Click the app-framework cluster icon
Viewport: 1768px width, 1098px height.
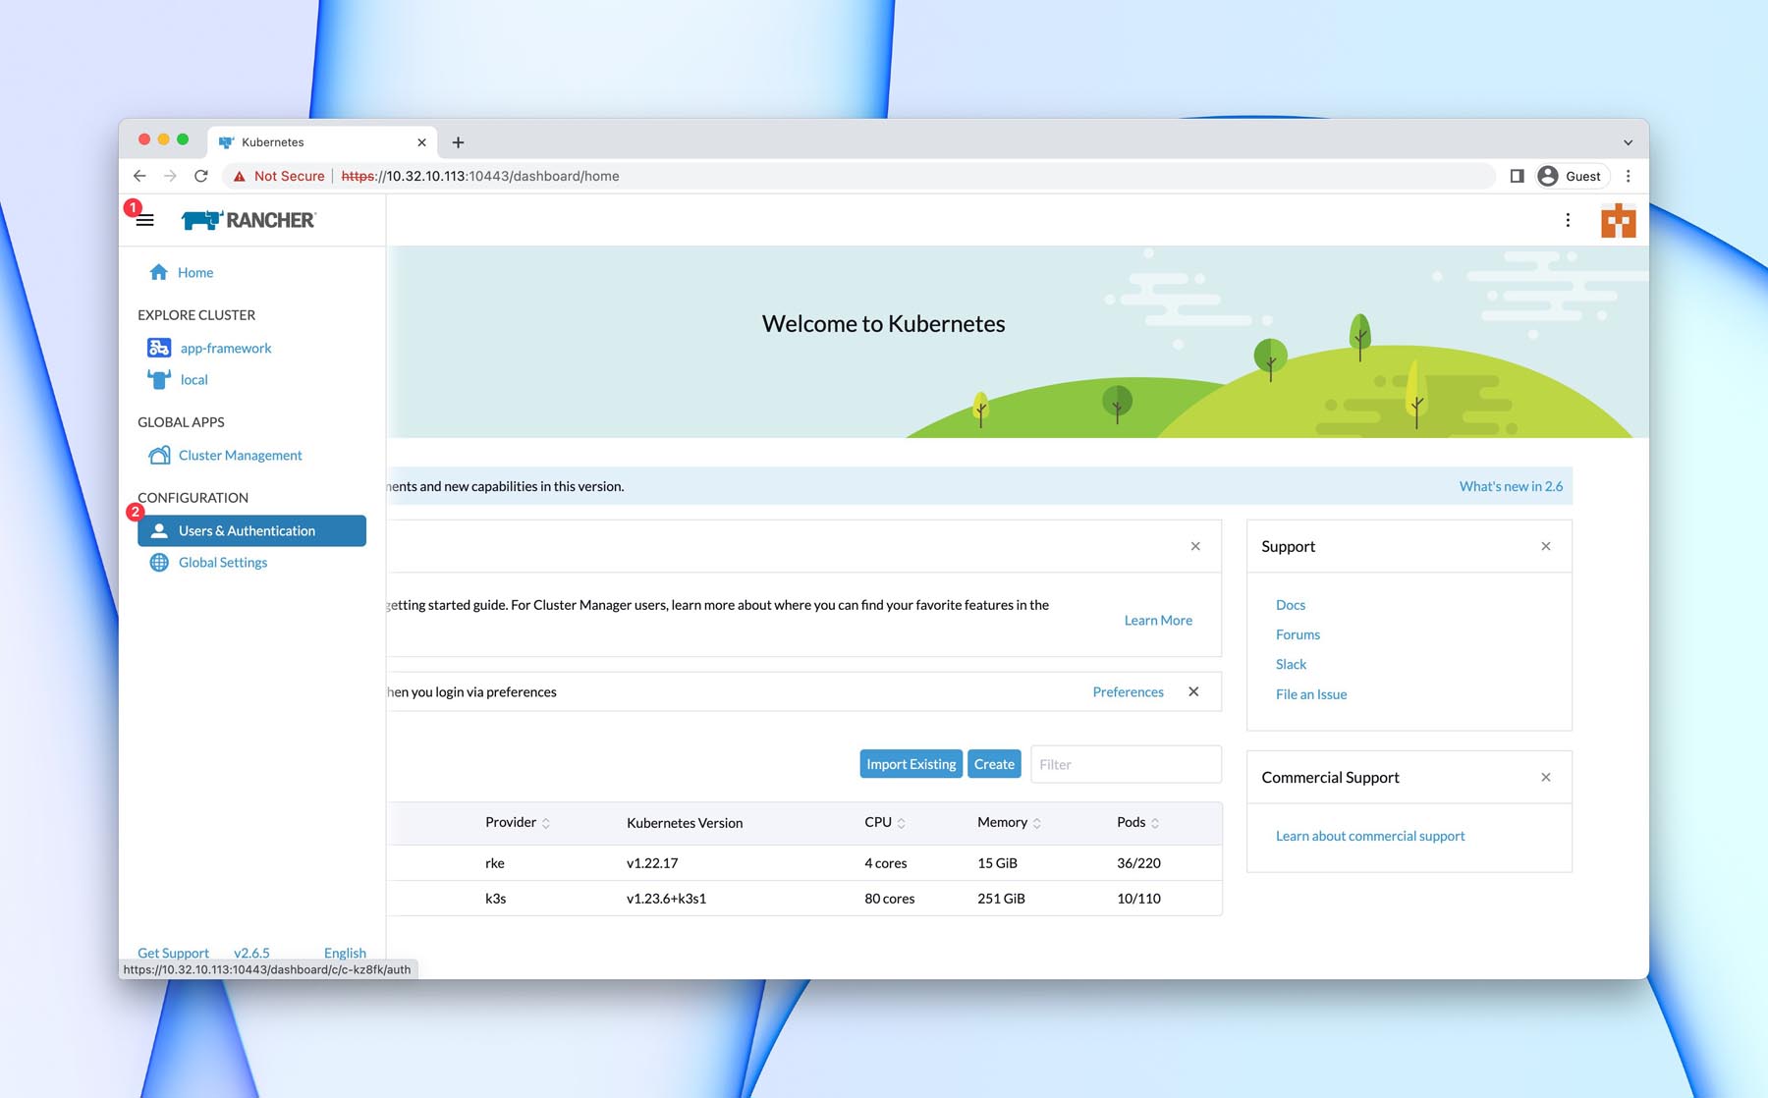pos(159,348)
